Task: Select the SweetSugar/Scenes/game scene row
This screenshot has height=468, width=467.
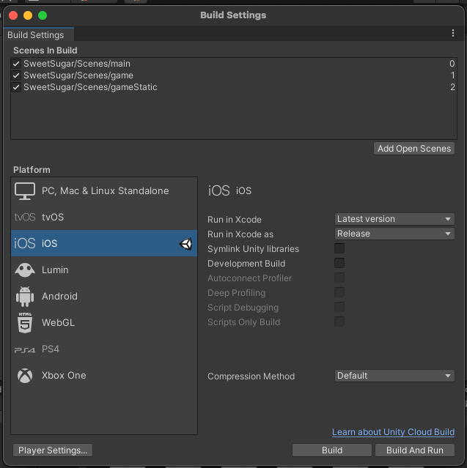Action: click(x=234, y=75)
